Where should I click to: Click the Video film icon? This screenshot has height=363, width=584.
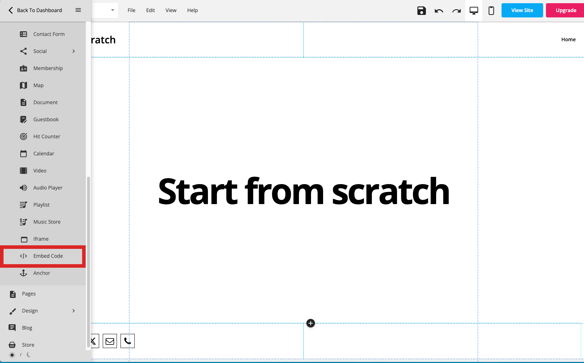23,171
